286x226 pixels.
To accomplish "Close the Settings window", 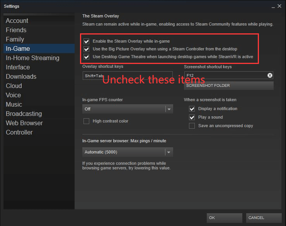I will tap(279, 6).
